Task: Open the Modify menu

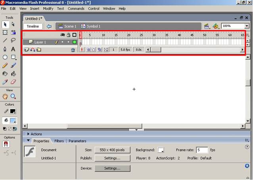Action: coord(48,9)
